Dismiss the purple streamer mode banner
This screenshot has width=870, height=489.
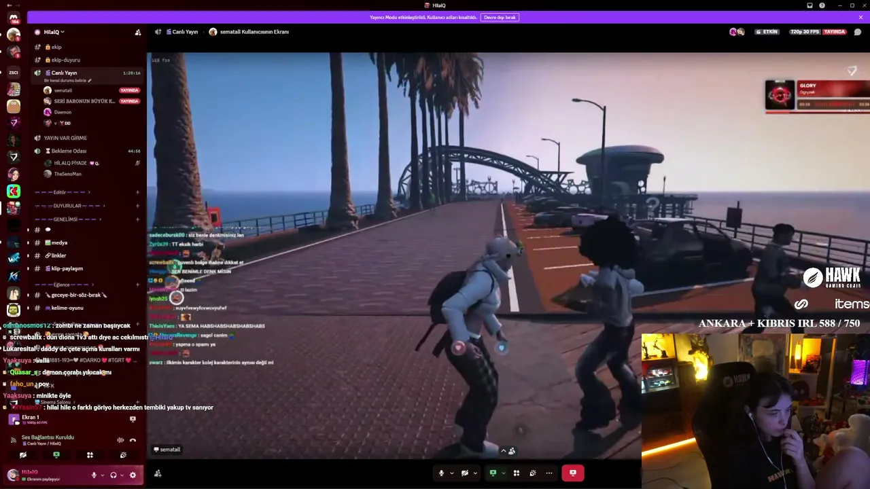(860, 17)
